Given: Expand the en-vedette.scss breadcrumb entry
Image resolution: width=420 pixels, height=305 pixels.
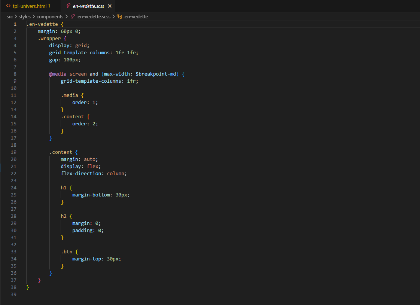Looking at the screenshot, I should 94,16.
